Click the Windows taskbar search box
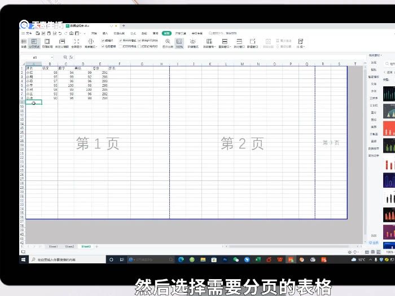 point(68,259)
